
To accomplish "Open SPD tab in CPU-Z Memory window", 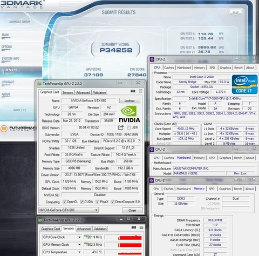I will 212,189.
